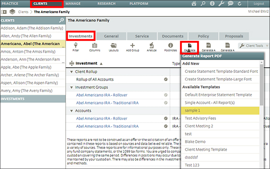Click the Logout button
This screenshot has height=169, width=270.
(x=259, y=4)
